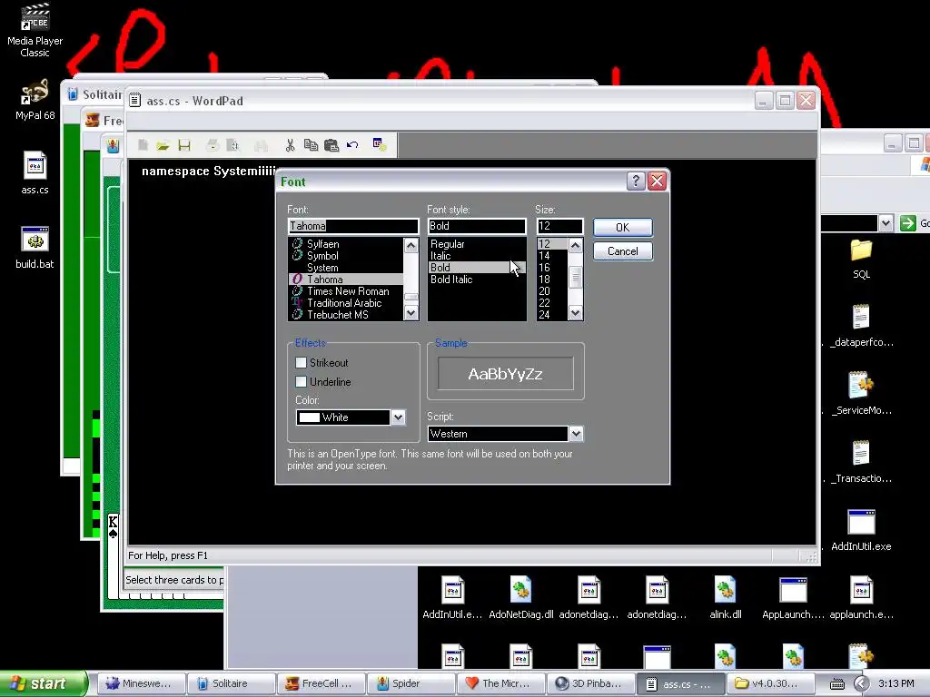Click the New document icon in WordPad toolbar
This screenshot has height=697, width=930.
point(143,145)
